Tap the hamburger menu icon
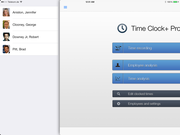Screen dimensions: 180x135 65,7
